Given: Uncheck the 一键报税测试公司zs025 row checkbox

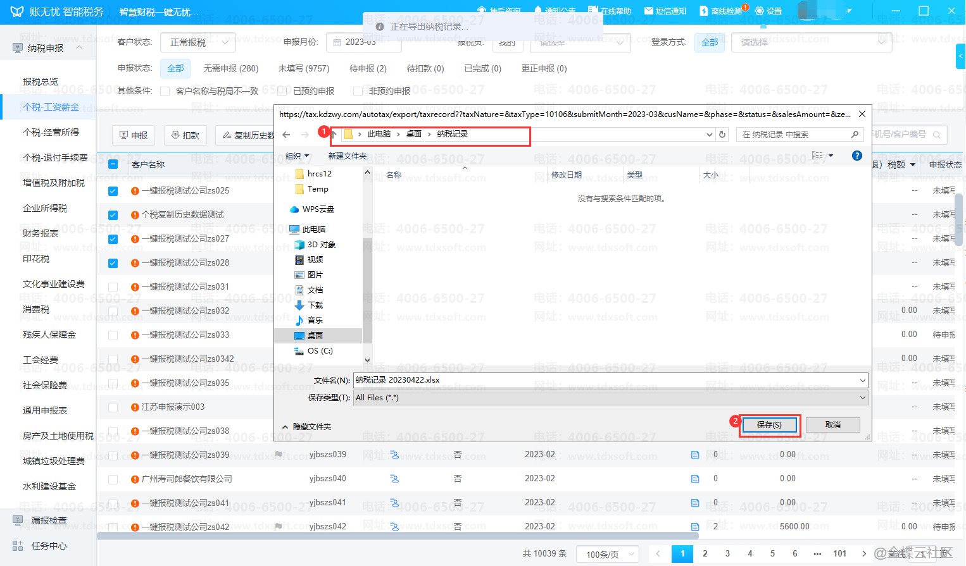Looking at the screenshot, I should click(x=113, y=191).
